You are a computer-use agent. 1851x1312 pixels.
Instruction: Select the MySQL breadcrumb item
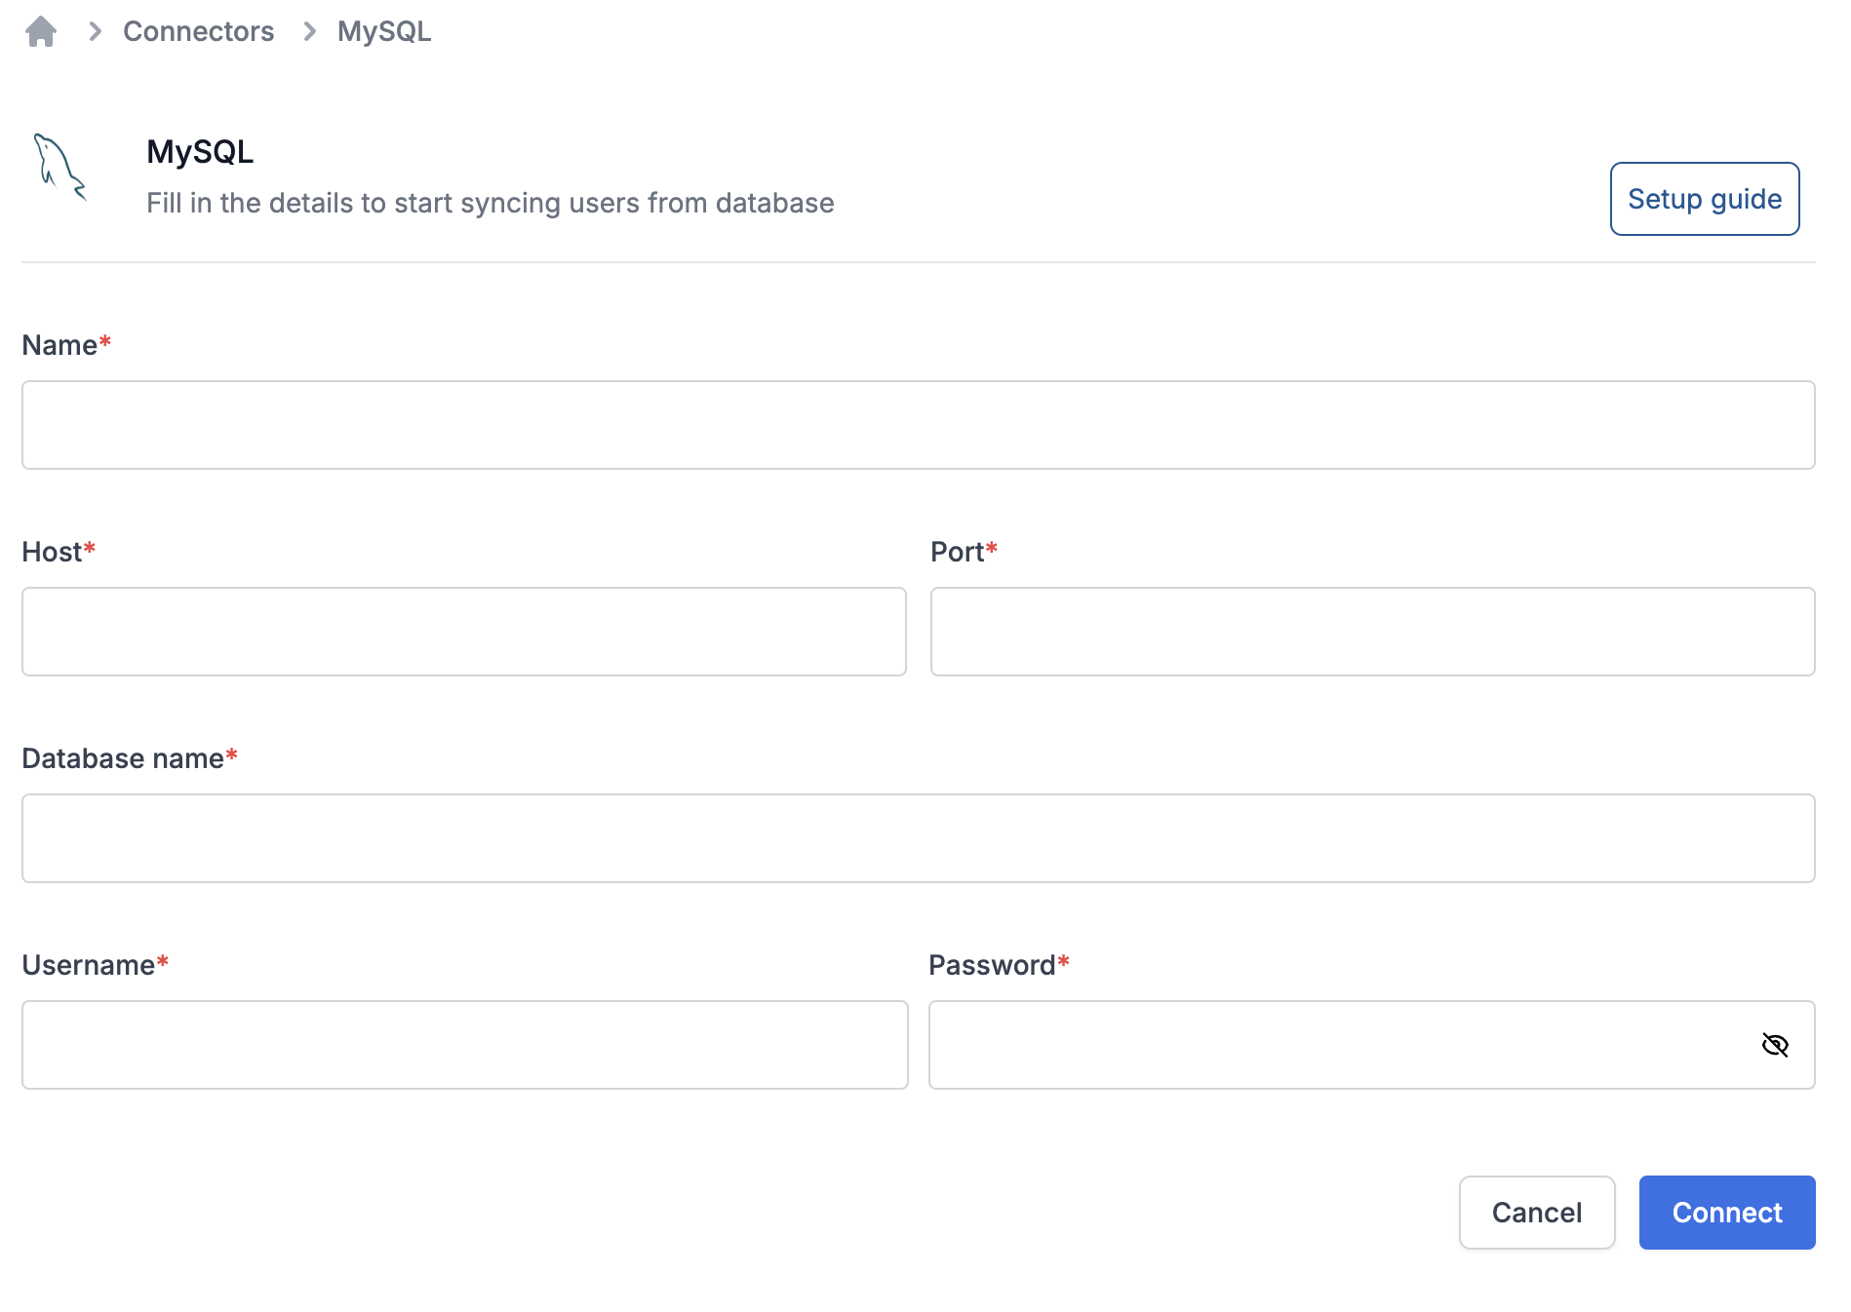click(x=384, y=31)
